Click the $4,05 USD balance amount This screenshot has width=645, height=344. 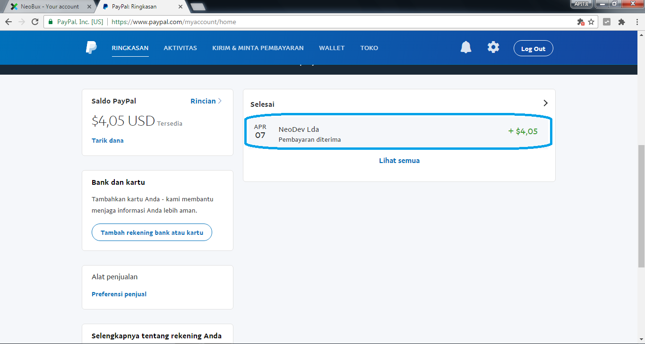123,121
